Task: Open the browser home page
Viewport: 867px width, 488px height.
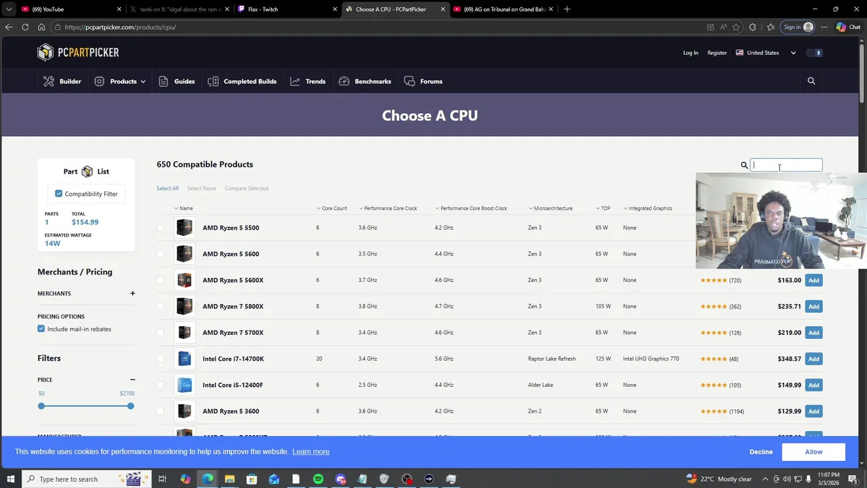Action: click(x=41, y=27)
